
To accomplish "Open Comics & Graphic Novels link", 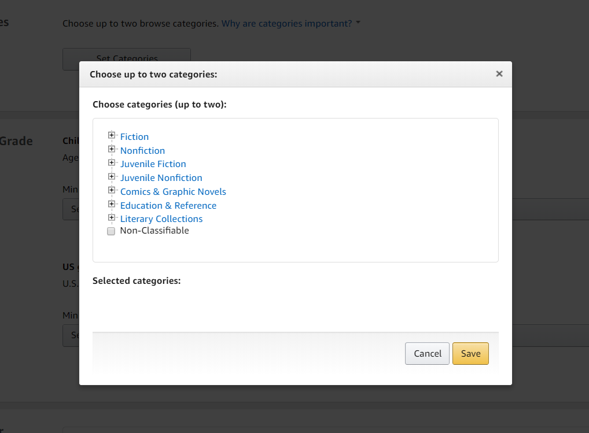I will pos(173,192).
